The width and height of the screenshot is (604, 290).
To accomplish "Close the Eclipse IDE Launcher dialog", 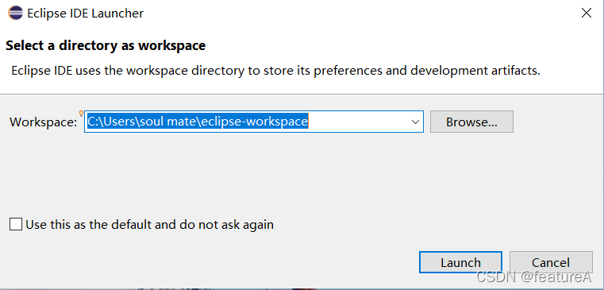I will click(587, 14).
